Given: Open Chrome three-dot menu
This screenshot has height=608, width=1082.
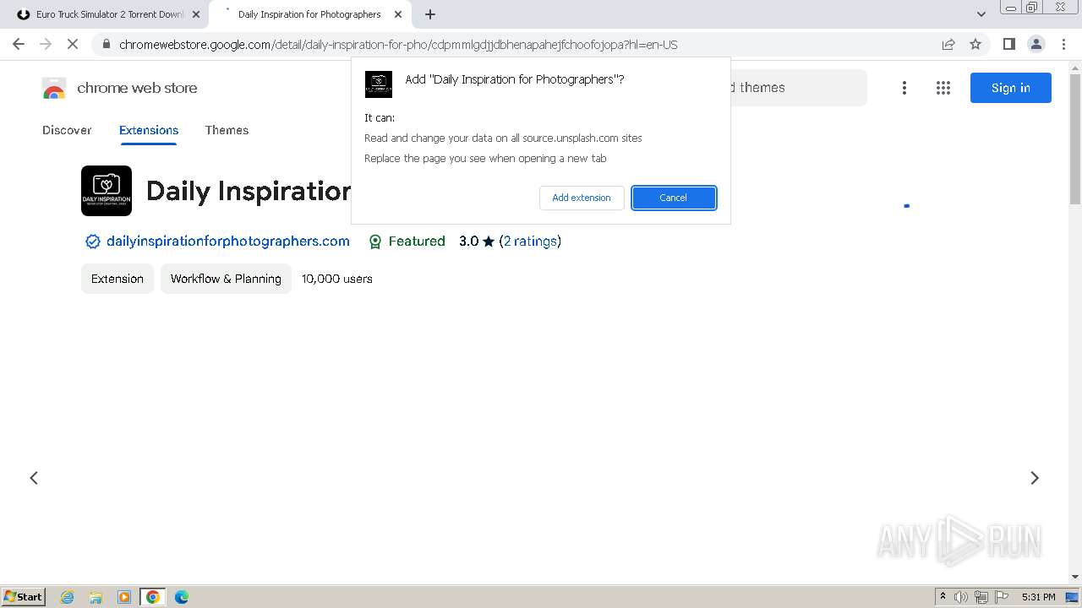Looking at the screenshot, I should click(x=1063, y=44).
